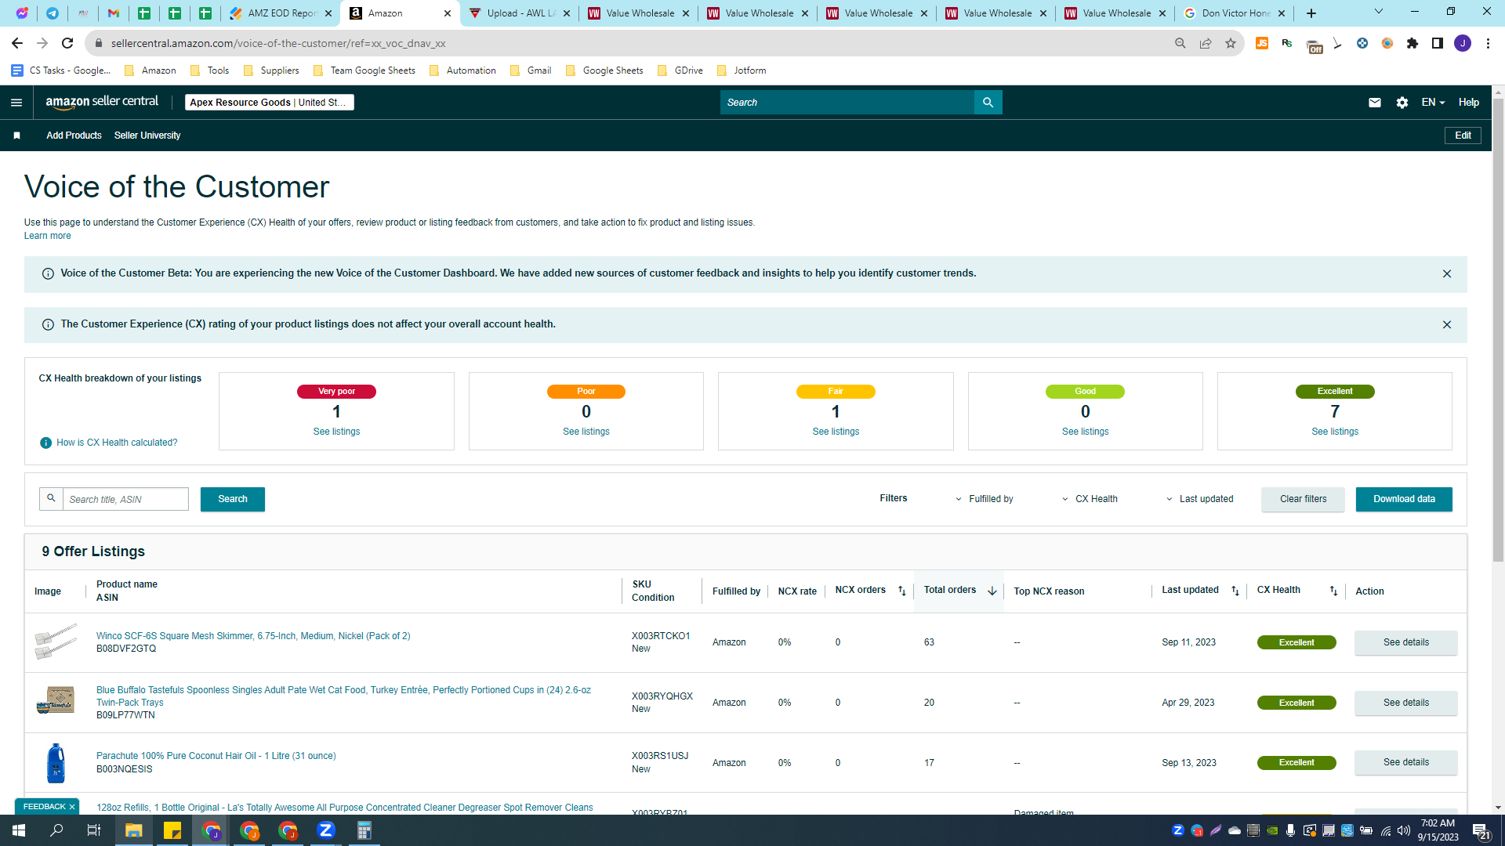The image size is (1505, 846).
Task: Open the EN language dropdown
Action: point(1433,103)
